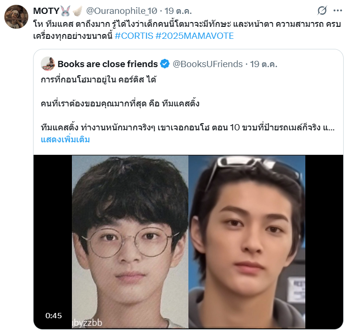348x335 pixels.
Task: Expand quoted tweet with แสดงเพิ่มเติม
Action: pos(65,139)
